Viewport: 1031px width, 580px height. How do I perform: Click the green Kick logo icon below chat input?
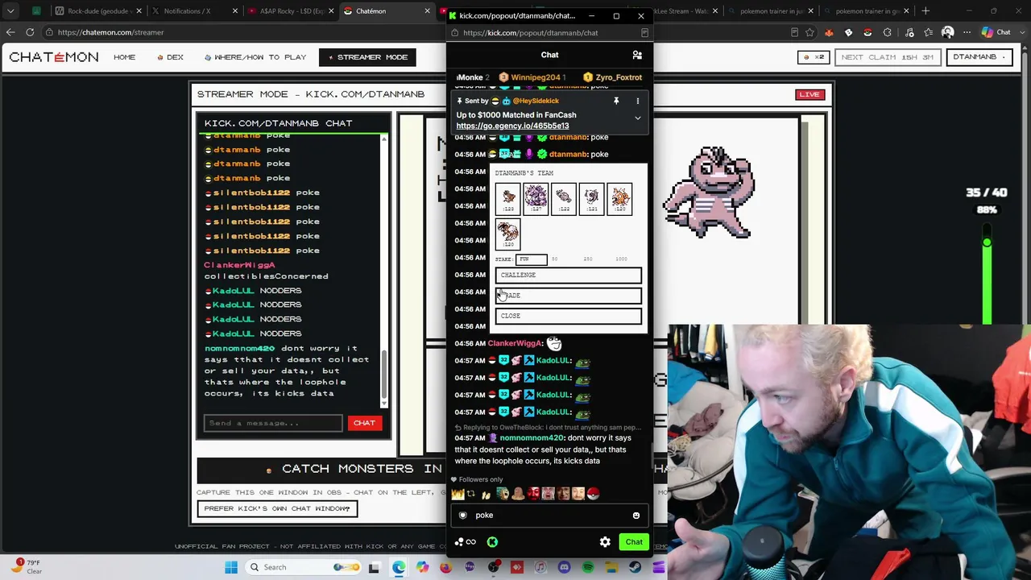coord(492,542)
